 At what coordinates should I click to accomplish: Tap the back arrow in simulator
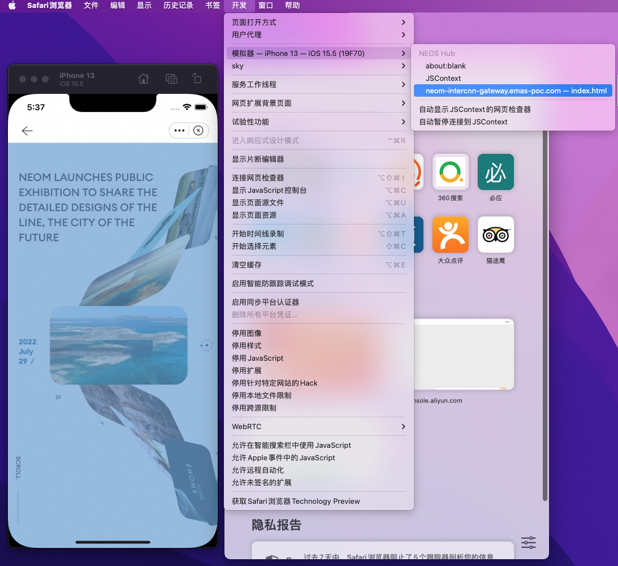27,131
